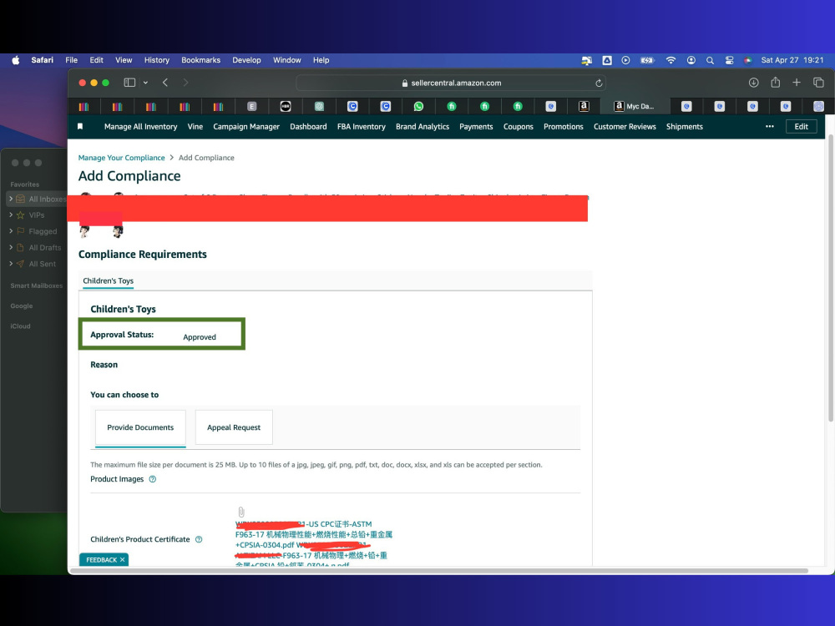Select the WhatsApp favicon on the bookmarks bar
This screenshot has height=626, width=835.
[418, 106]
